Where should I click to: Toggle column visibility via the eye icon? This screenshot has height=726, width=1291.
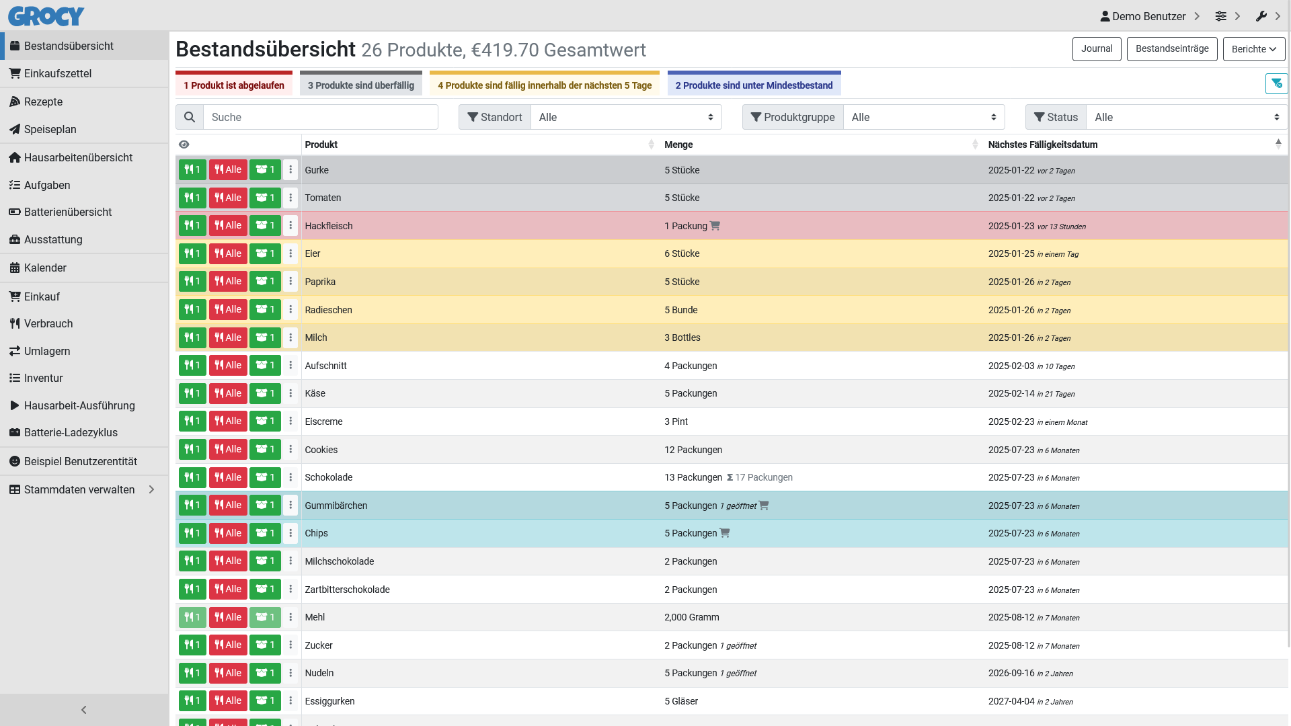click(x=184, y=145)
